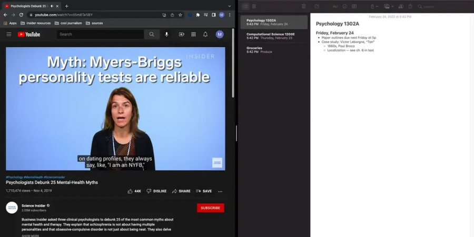
Task: Open YouTube account avatar menu
Action: [220, 34]
